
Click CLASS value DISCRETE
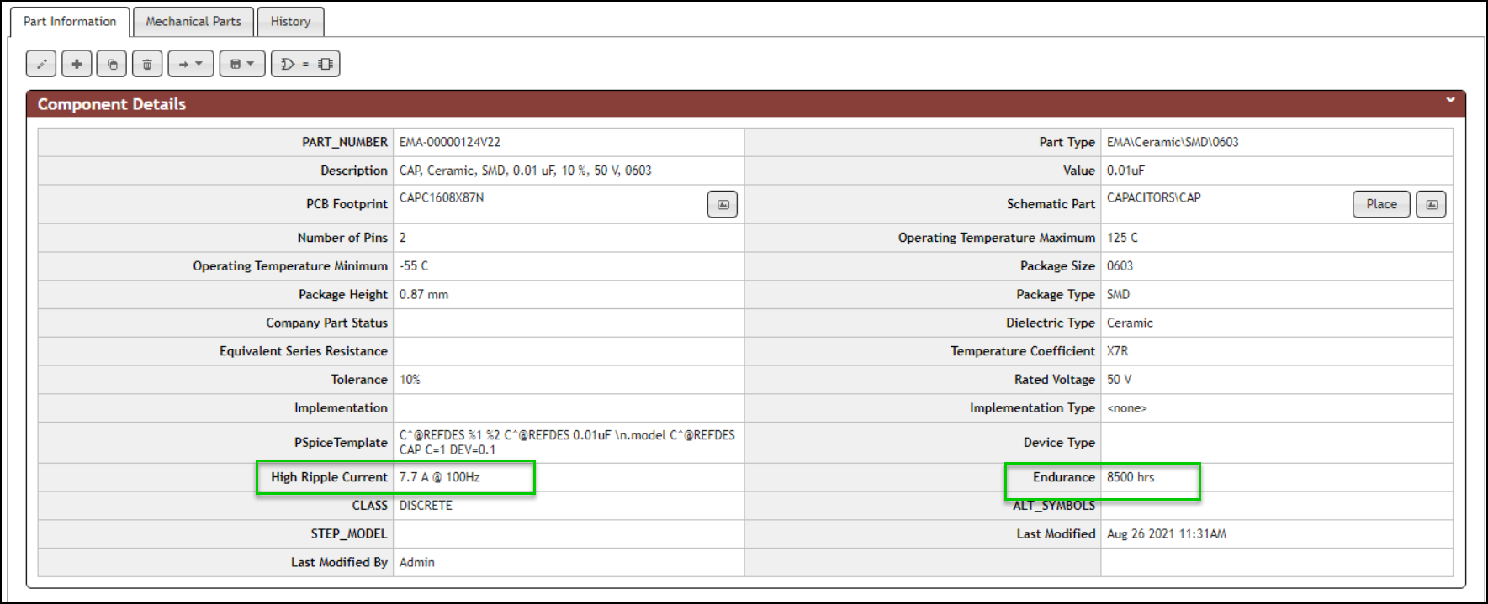(426, 506)
